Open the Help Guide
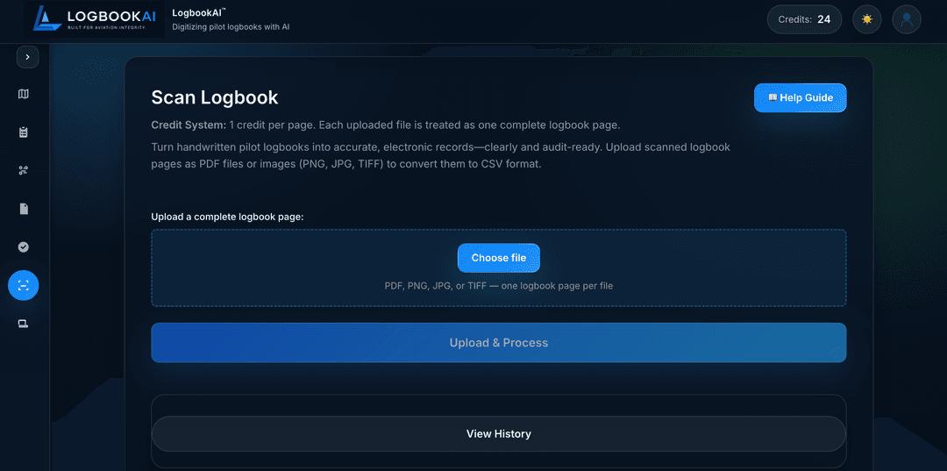Viewport: 947px width, 471px height. [801, 98]
